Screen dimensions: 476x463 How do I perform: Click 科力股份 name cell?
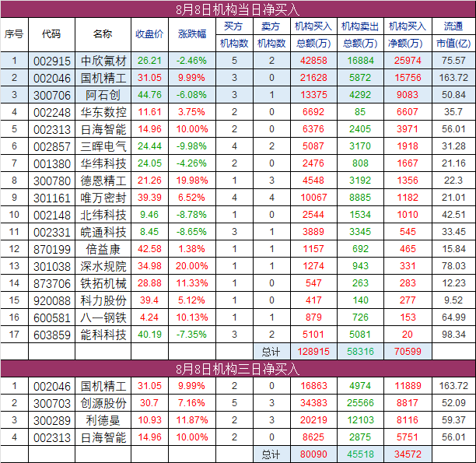103,300
